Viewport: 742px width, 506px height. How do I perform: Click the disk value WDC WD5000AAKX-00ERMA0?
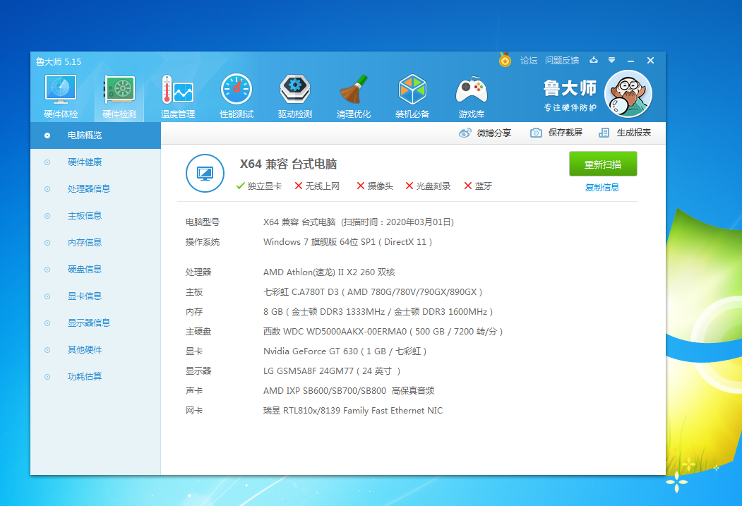(383, 332)
